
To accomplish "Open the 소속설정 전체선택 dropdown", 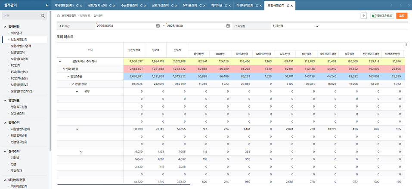I will pos(295,26).
